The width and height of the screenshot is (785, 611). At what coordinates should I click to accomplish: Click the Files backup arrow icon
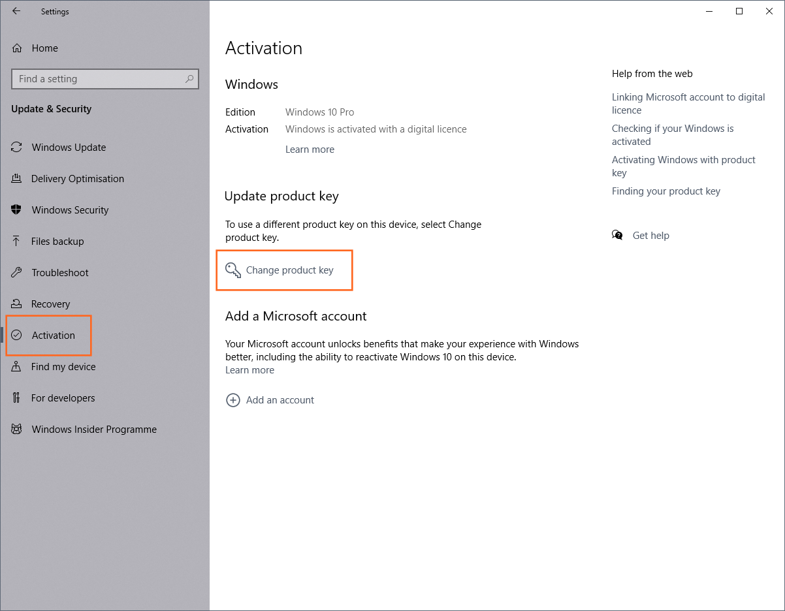18,242
